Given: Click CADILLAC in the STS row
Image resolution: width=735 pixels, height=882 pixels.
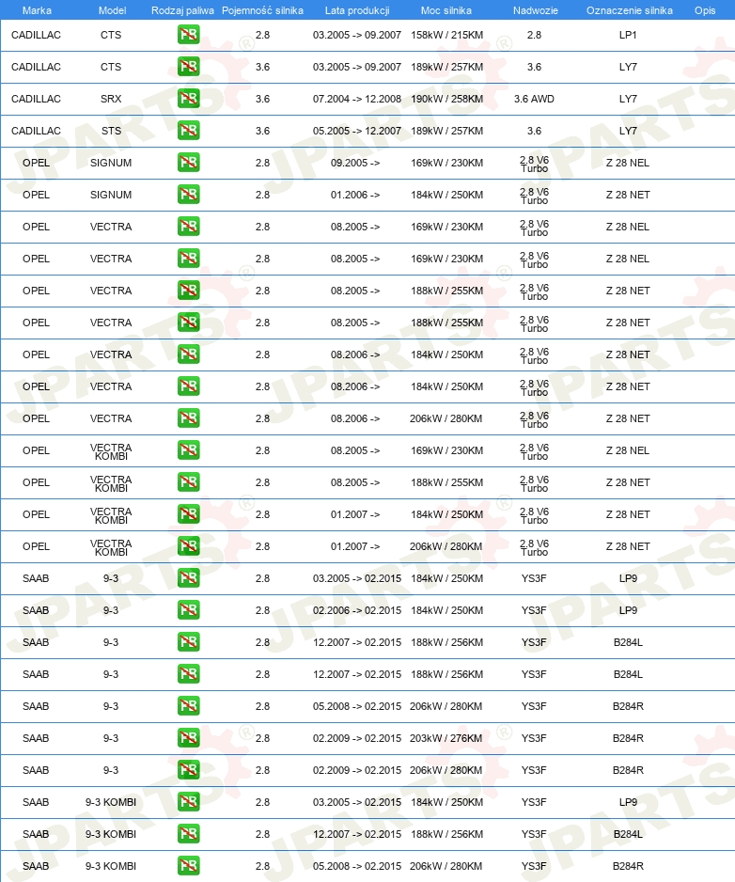Looking at the screenshot, I should (36, 131).
